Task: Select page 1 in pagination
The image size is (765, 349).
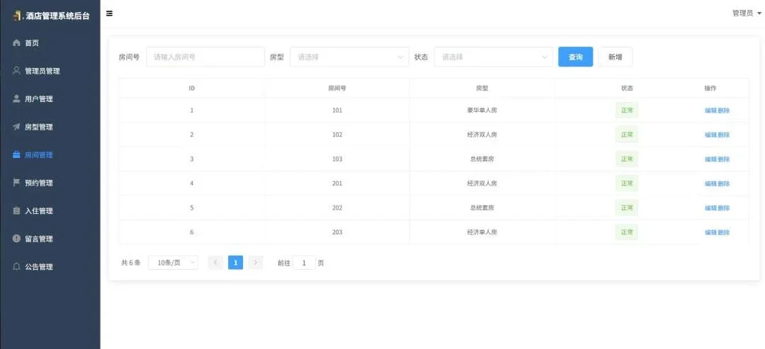Action: [x=236, y=263]
